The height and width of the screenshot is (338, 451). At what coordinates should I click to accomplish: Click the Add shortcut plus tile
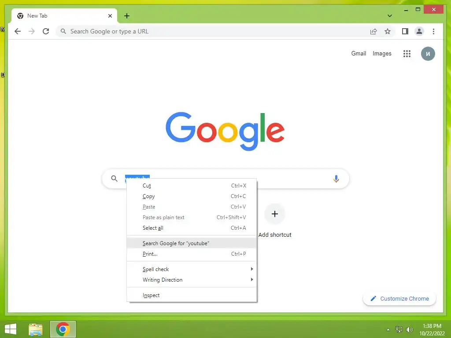pyautogui.click(x=275, y=214)
